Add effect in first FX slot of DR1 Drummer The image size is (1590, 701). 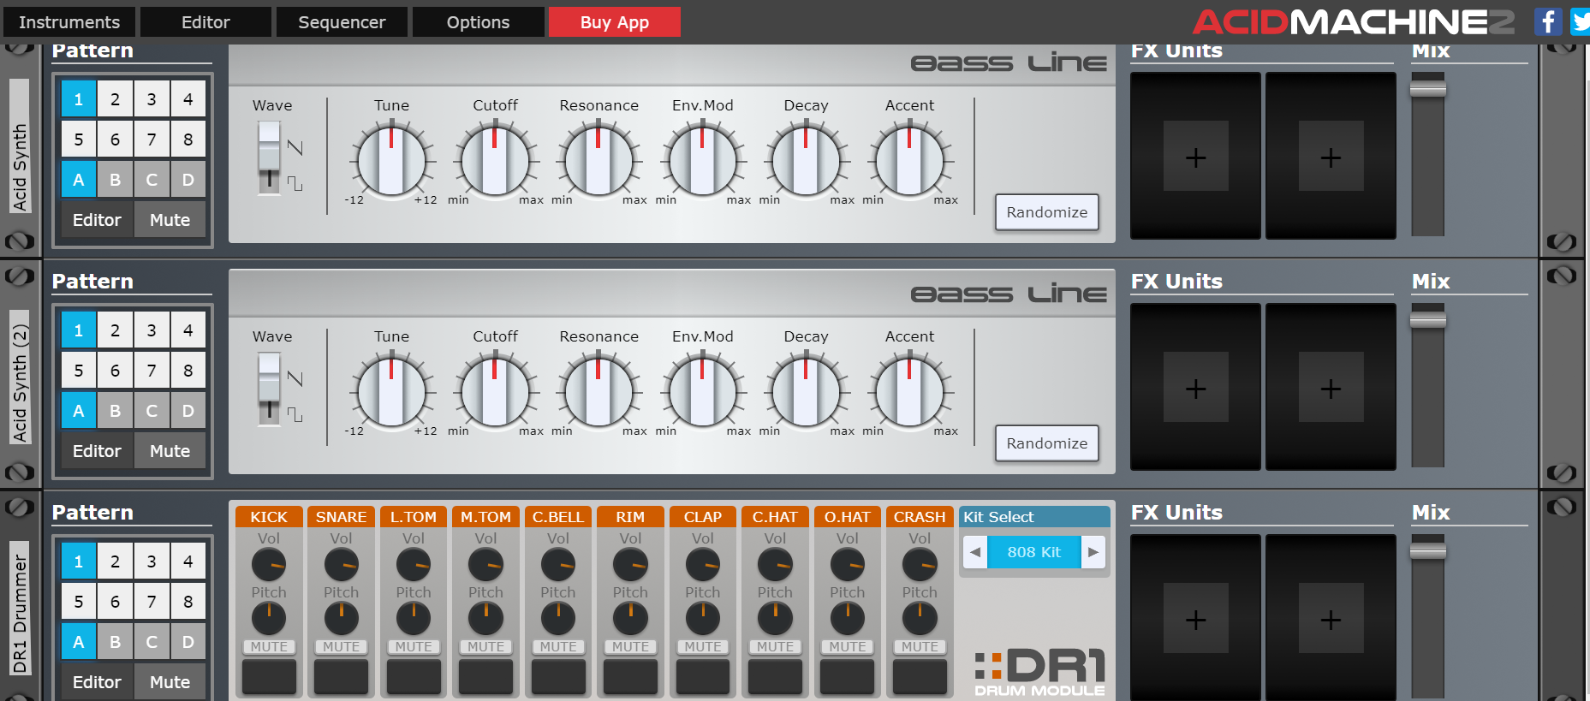[1195, 618]
